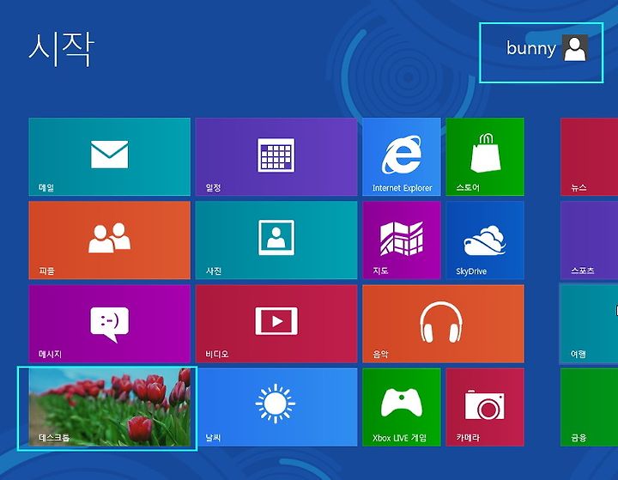The width and height of the screenshot is (618, 480).
Task: Open the Sports (스포츠) tile
Action: point(589,240)
